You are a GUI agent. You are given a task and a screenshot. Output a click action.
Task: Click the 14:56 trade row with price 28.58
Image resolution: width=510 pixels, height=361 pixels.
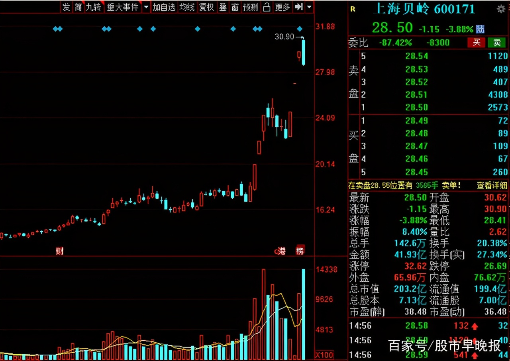429,326
